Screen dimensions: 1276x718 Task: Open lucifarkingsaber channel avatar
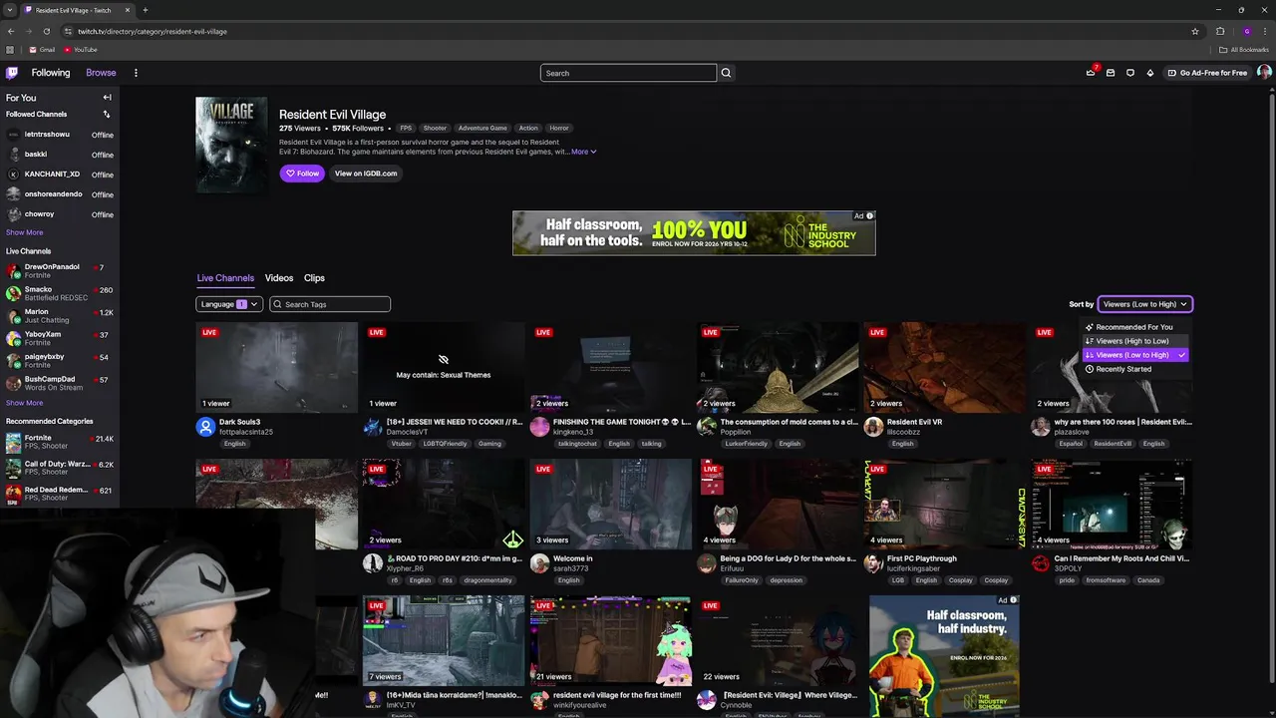pyautogui.click(x=873, y=563)
